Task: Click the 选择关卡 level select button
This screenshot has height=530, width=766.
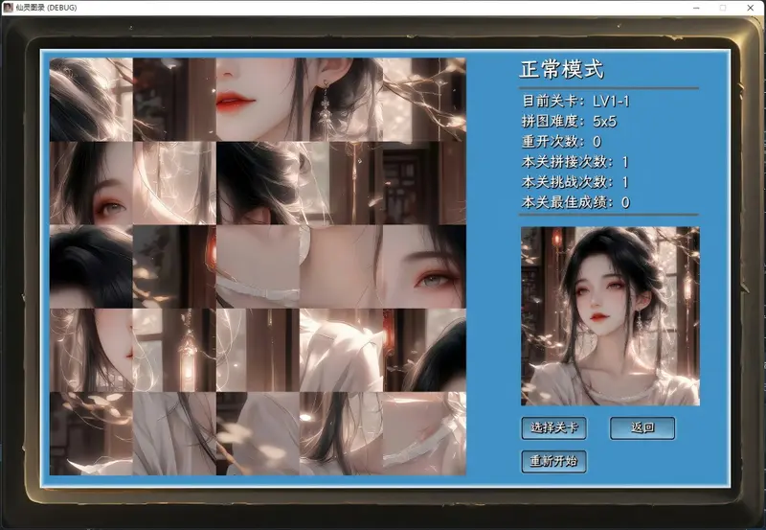Action: [x=553, y=427]
